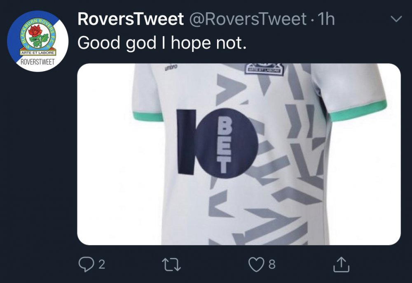Click the bold RoversTweet display name

(x=130, y=19)
